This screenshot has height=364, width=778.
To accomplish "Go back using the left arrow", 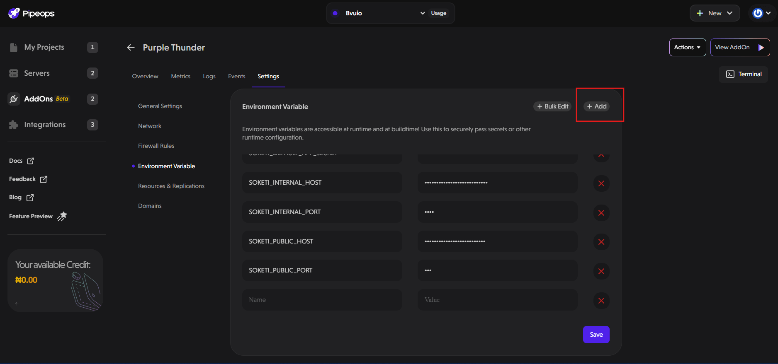I will tap(131, 48).
